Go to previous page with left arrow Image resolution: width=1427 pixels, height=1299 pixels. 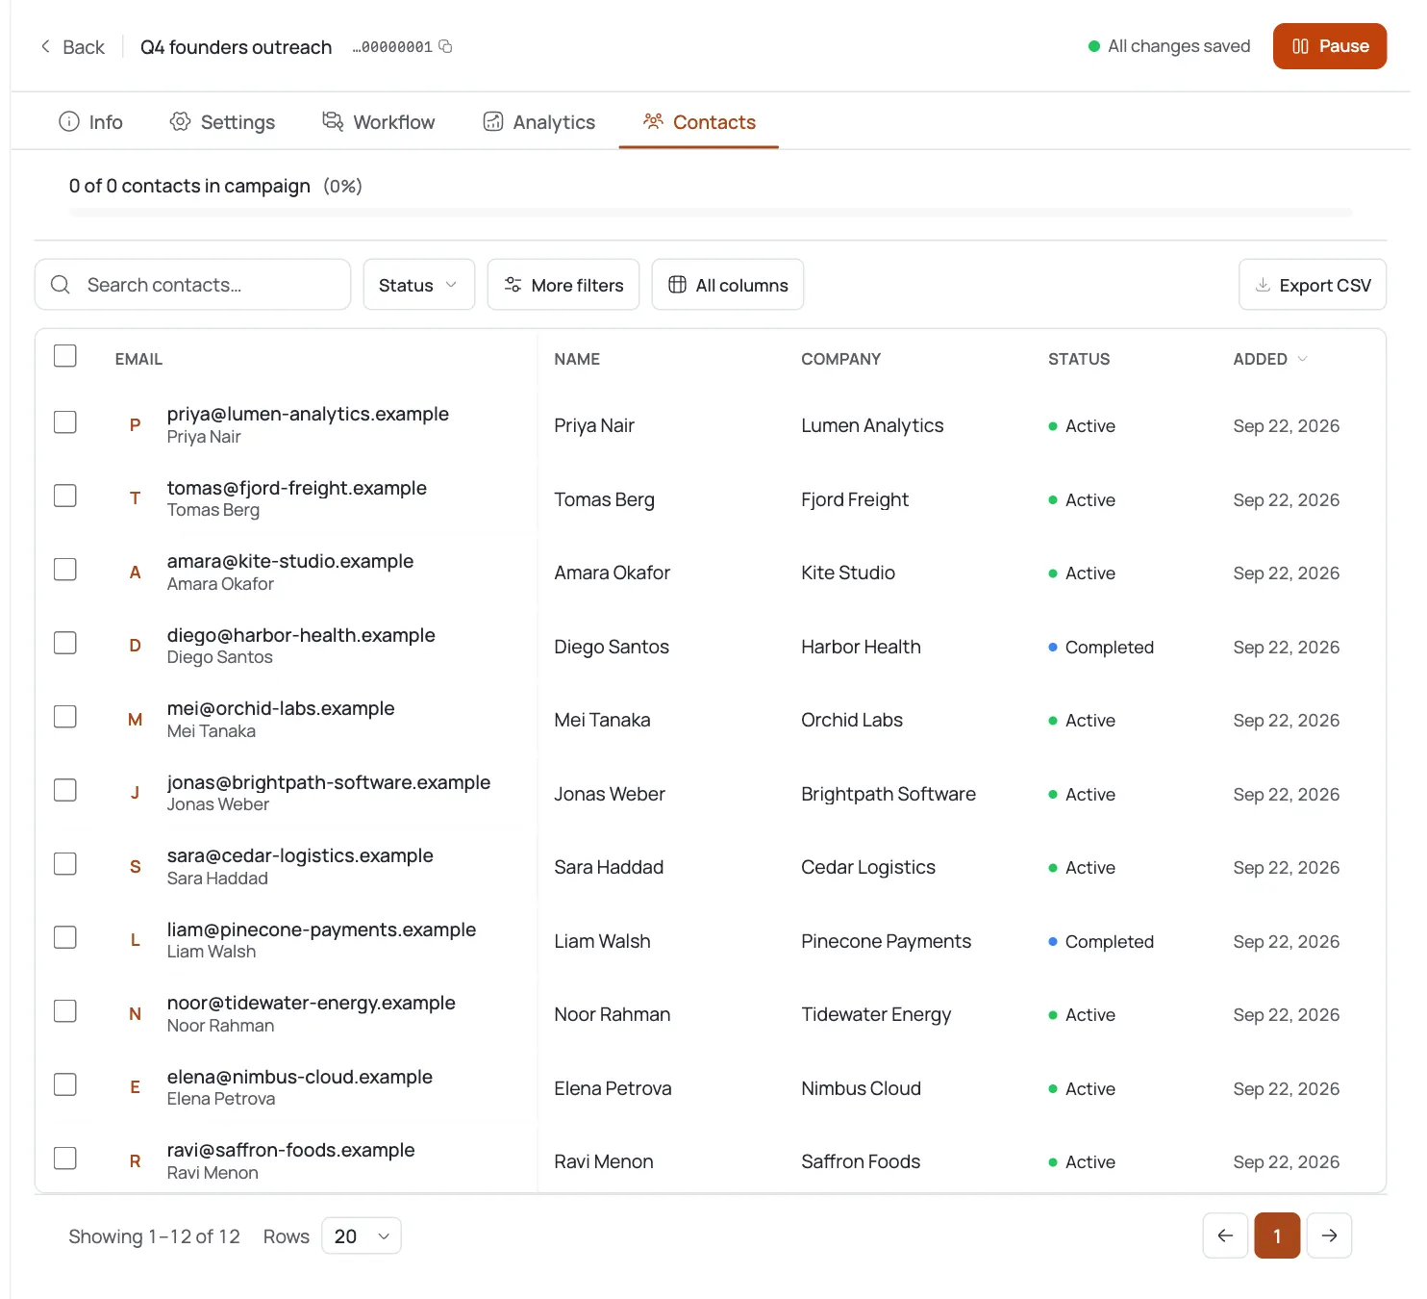pos(1225,1235)
